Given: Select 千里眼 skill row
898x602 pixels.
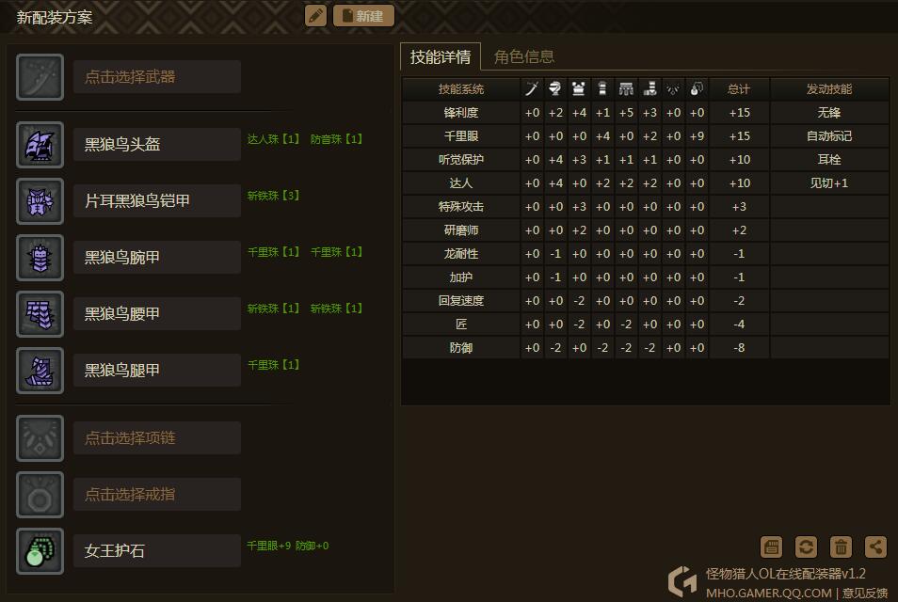Looking at the screenshot, I should pos(646,136).
